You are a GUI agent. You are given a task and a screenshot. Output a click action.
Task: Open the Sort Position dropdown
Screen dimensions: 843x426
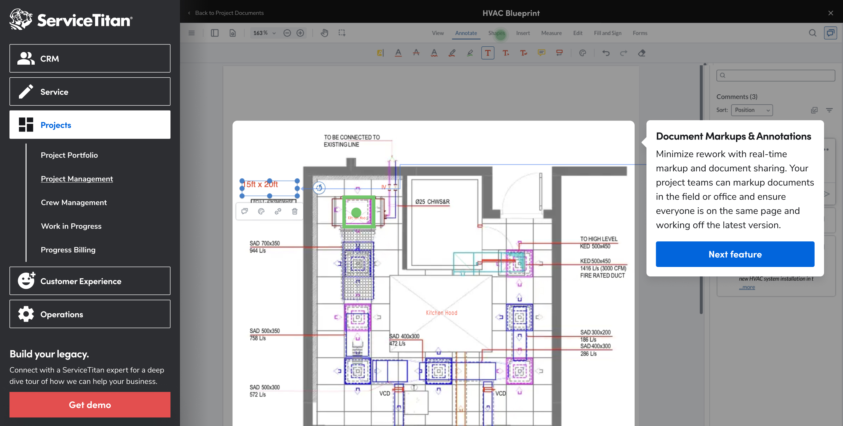752,110
